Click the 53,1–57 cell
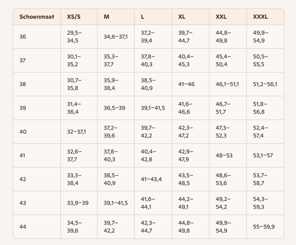 pyautogui.click(x=263, y=155)
